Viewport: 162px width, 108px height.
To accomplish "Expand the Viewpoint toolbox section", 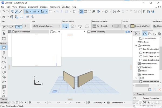I will [x=4, y=99].
